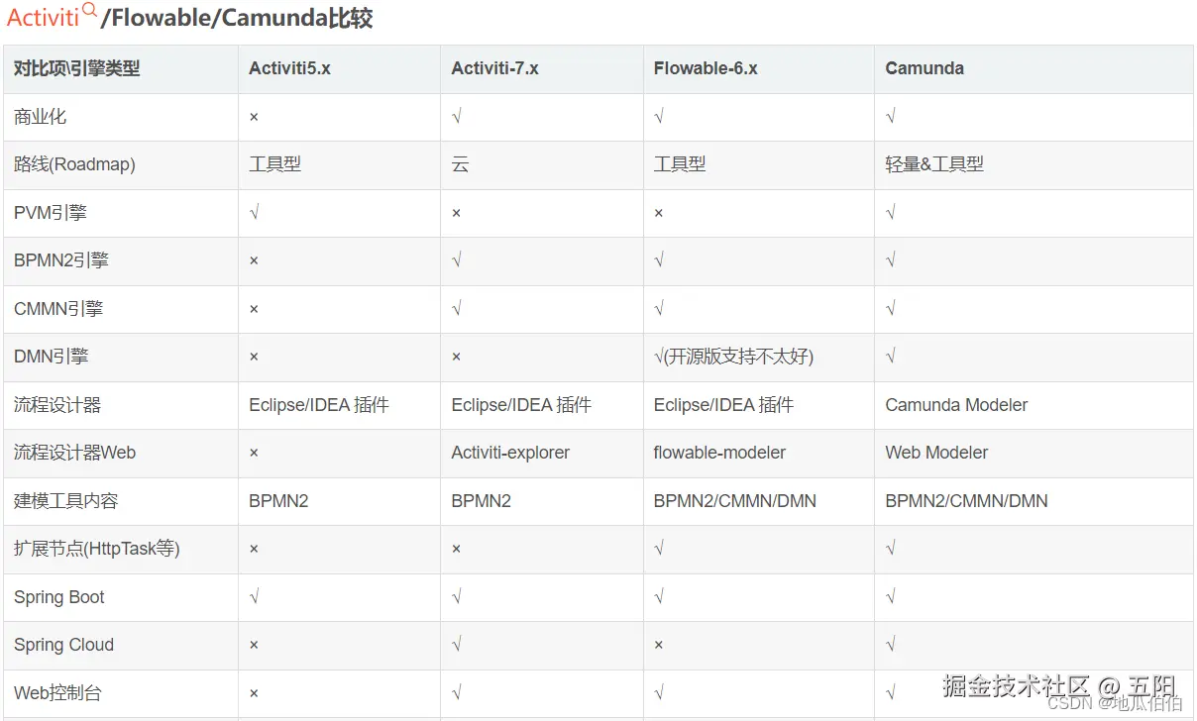Click the Activiti5.x column header
1197x721 pixels.
289,68
